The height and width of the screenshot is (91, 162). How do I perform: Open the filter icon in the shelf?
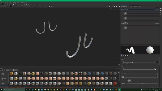(10, 70)
